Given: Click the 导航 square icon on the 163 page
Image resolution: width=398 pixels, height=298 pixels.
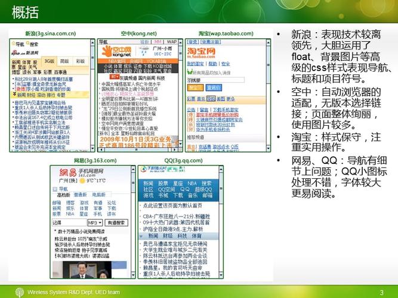Looking at the screenshot, I should click(x=55, y=189).
